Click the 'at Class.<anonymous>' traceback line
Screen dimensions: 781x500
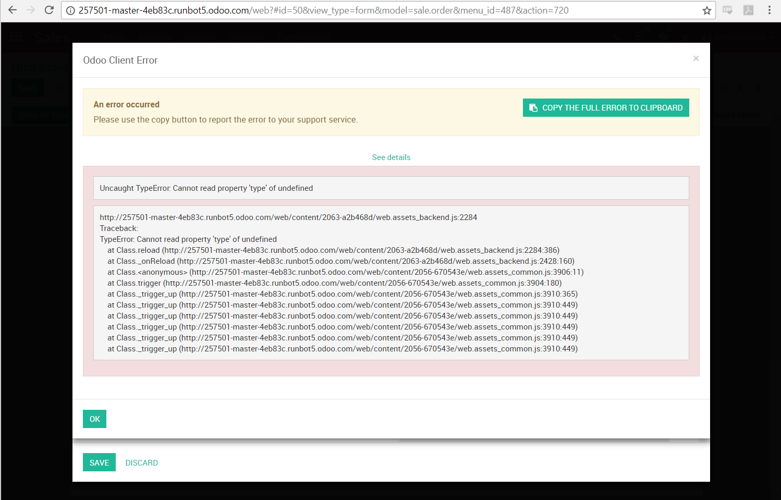(346, 272)
